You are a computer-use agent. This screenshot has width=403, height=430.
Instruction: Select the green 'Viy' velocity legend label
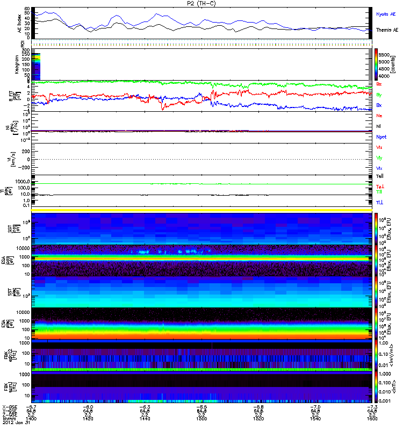[379, 158]
